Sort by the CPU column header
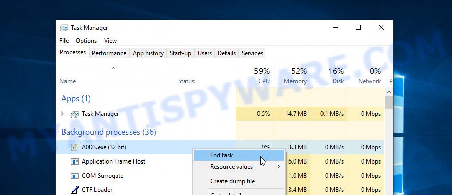The image size is (452, 195). pos(254,77)
